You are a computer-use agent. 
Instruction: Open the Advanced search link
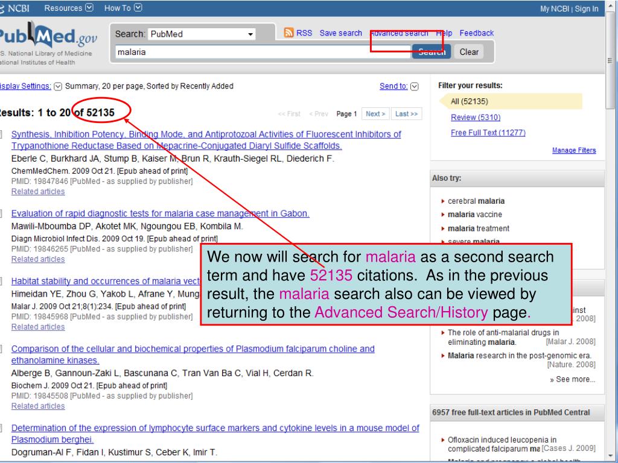pyautogui.click(x=399, y=33)
